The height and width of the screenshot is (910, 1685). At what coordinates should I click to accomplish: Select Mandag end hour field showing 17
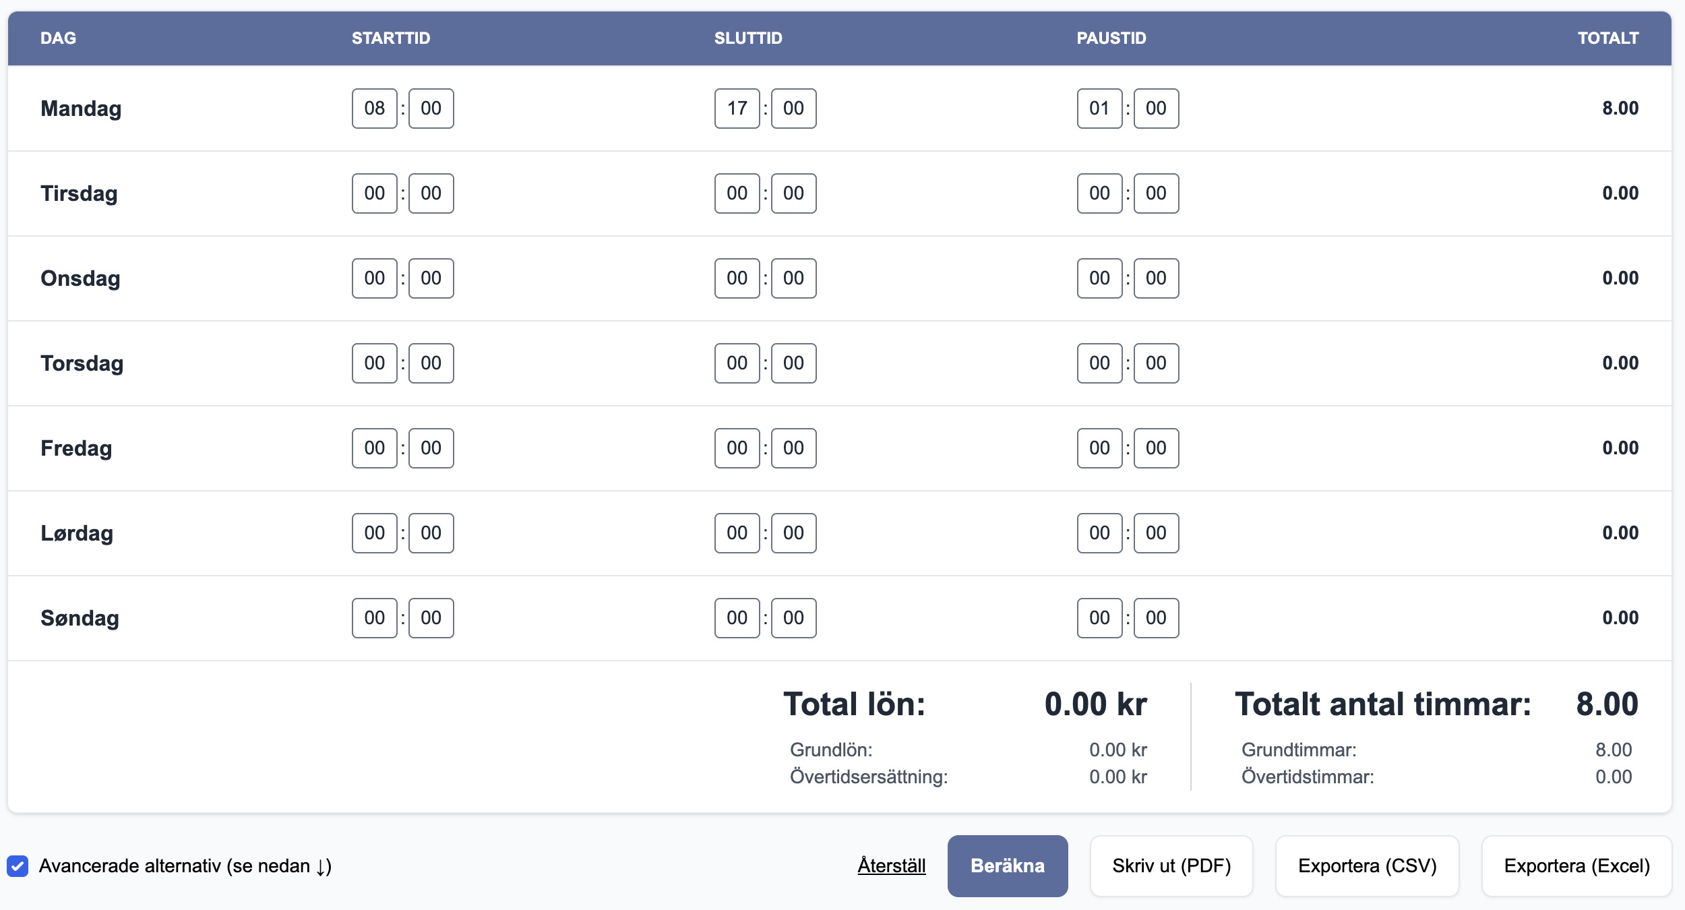737,109
